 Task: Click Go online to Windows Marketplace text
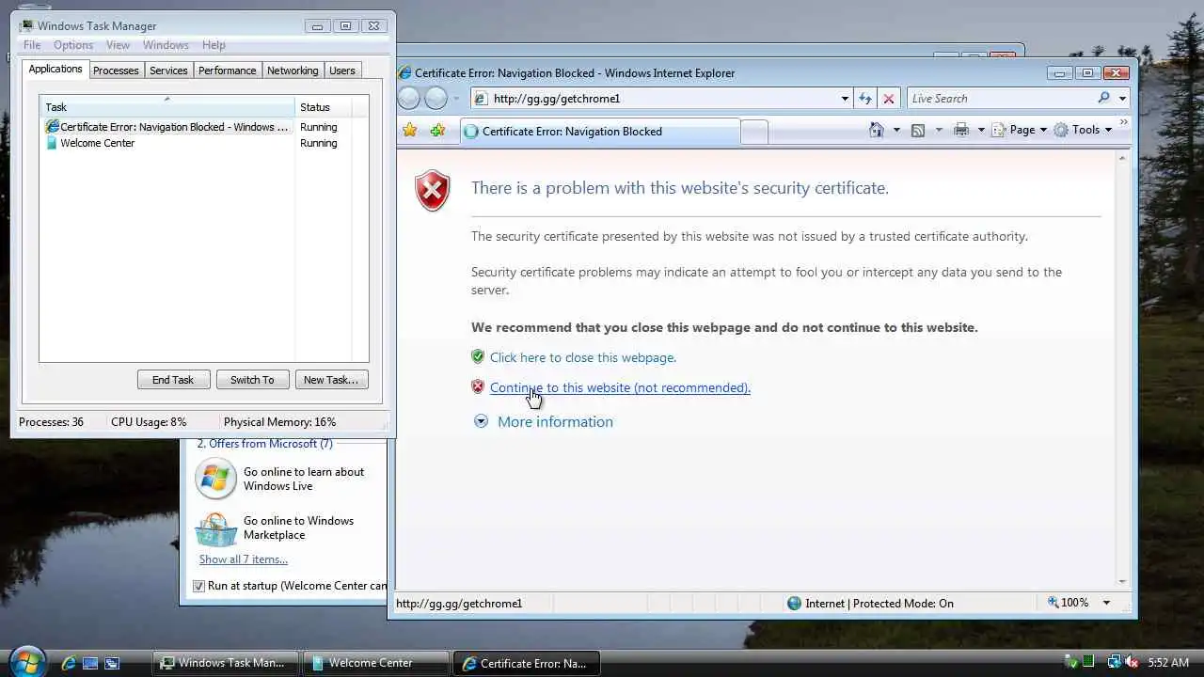pyautogui.click(x=299, y=527)
